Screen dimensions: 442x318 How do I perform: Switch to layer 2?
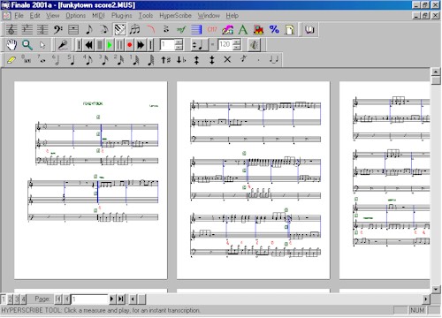point(10,299)
